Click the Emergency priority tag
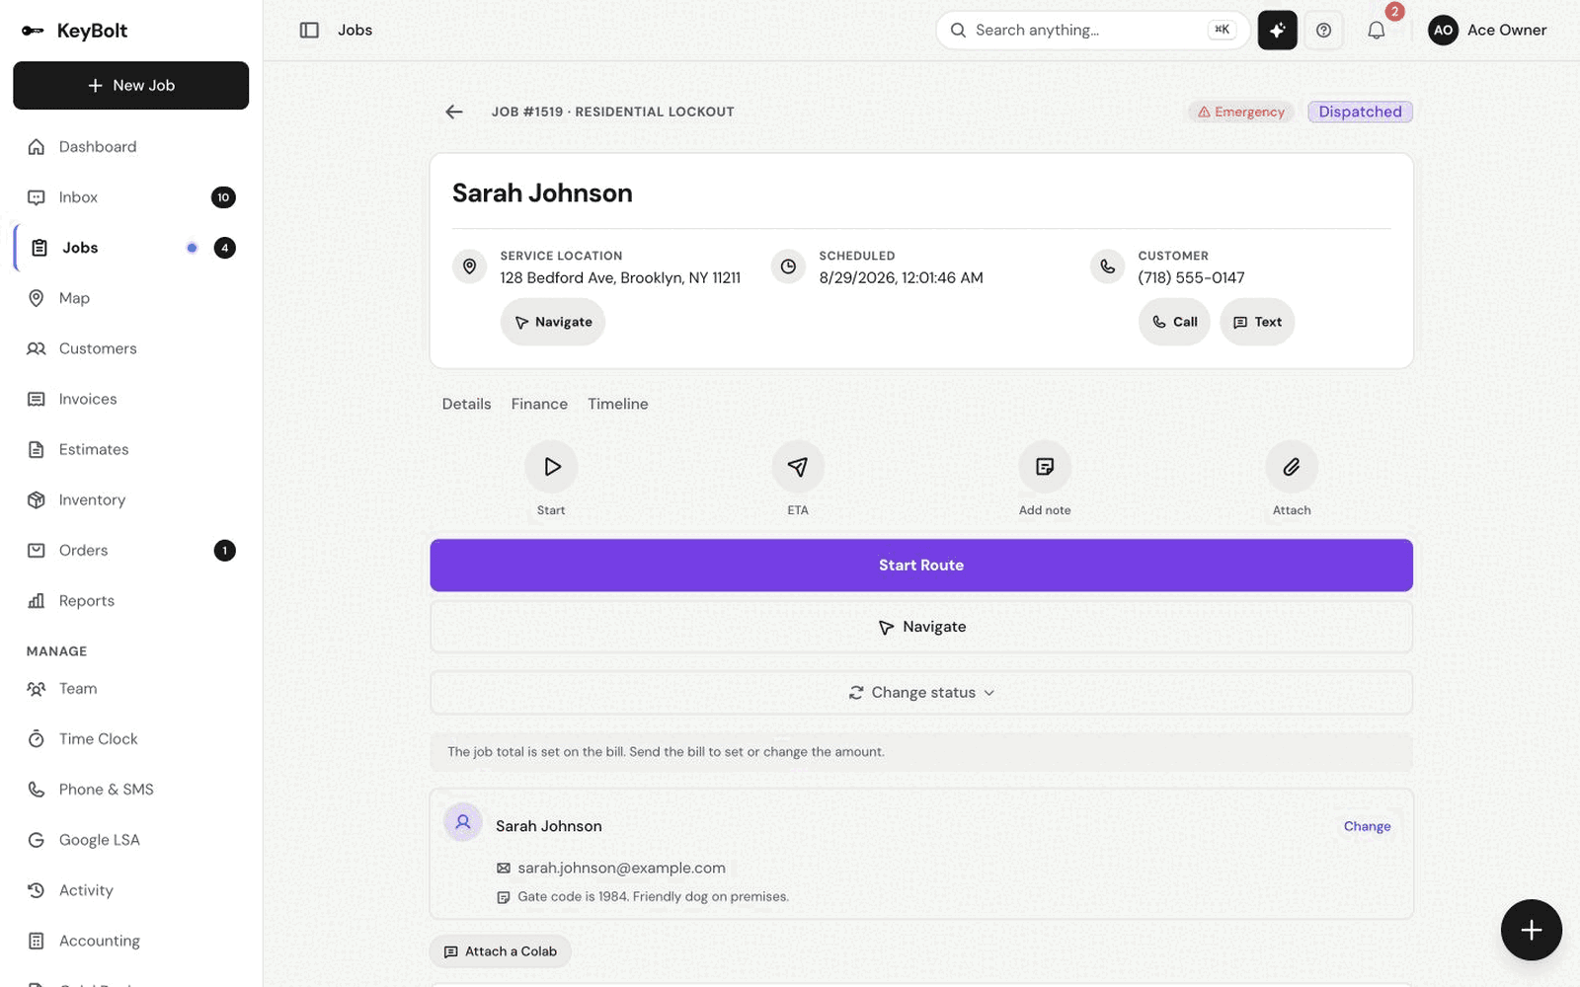 (1241, 112)
